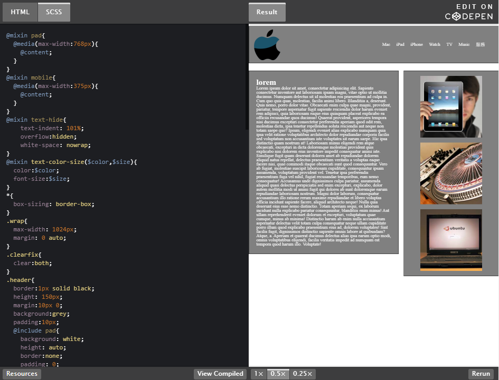Click the turntable photo thumbnail
Screen dimensions: 499x380
[x=451, y=173]
